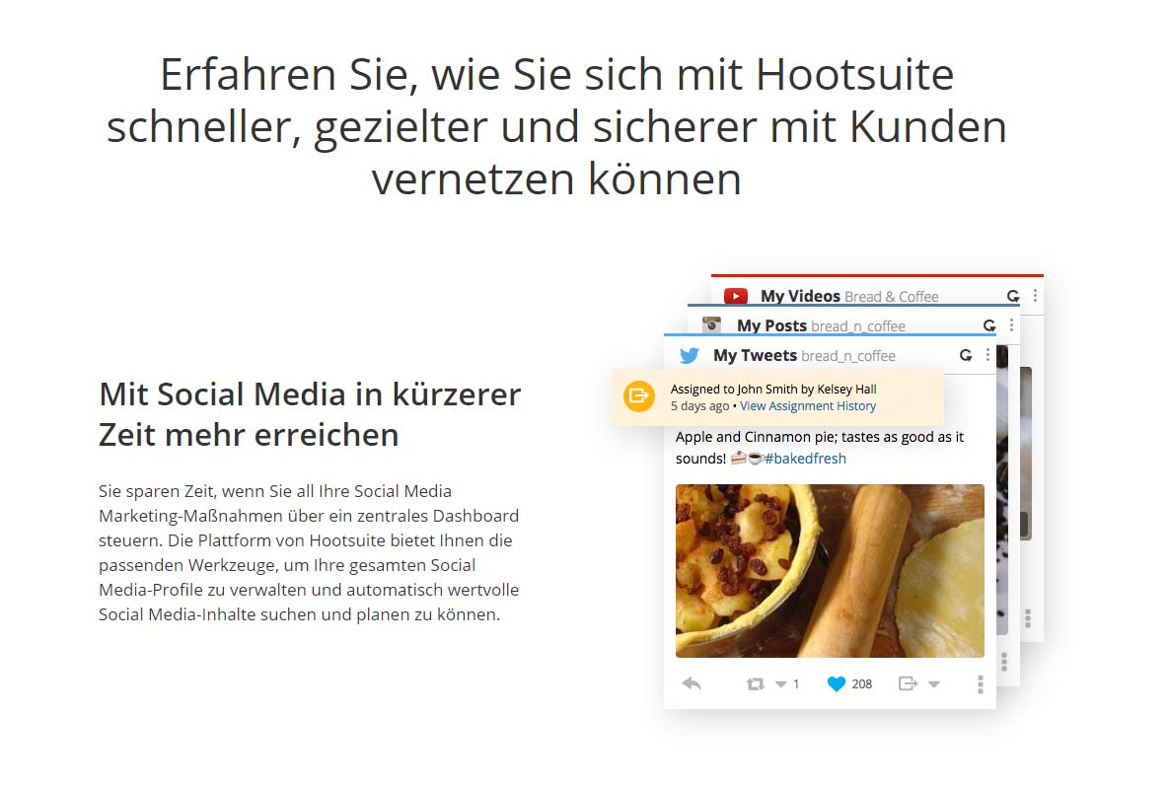The height and width of the screenshot is (786, 1169).
Task: Like the tweet with the blue heart
Action: (837, 684)
